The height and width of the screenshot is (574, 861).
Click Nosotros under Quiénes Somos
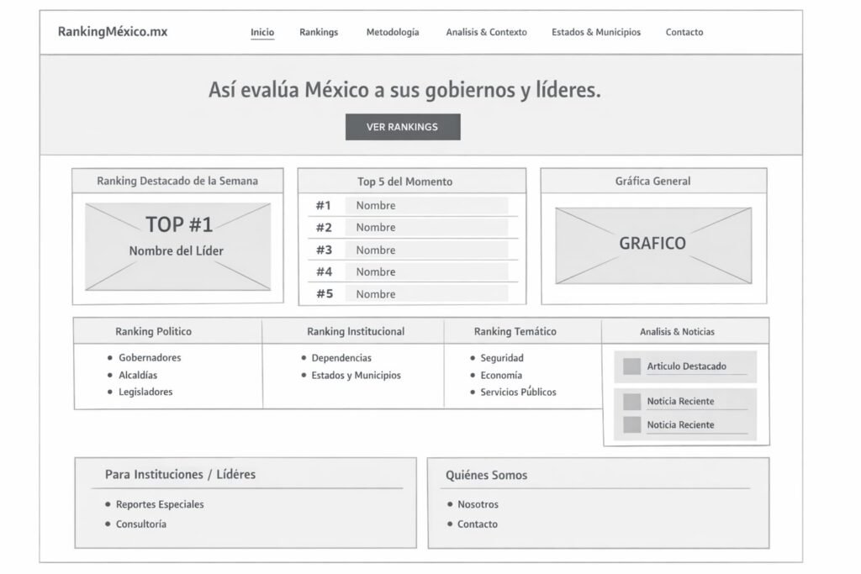coord(478,505)
